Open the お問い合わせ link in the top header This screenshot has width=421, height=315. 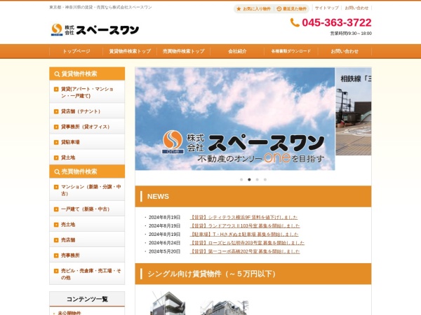(356, 8)
